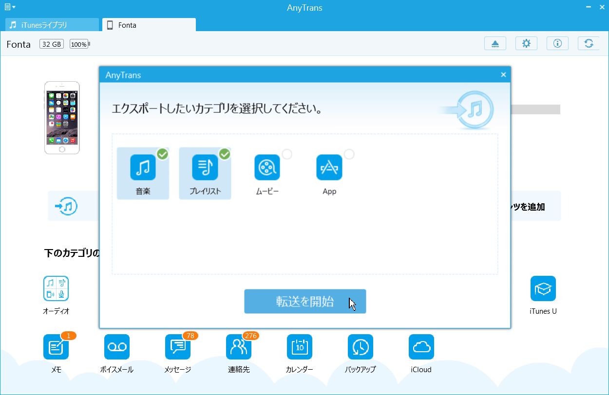
Task: Switch to the iTunesライブラリ tab
Action: [x=52, y=25]
